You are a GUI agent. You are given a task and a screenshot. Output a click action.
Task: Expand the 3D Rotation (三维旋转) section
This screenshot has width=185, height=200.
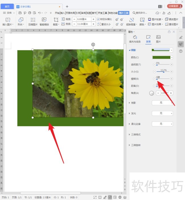129,145
